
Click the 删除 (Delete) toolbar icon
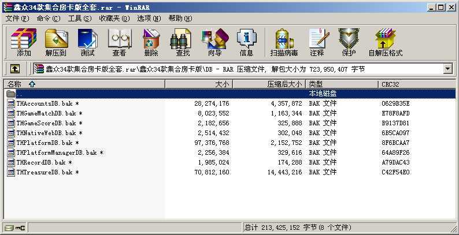(151, 42)
